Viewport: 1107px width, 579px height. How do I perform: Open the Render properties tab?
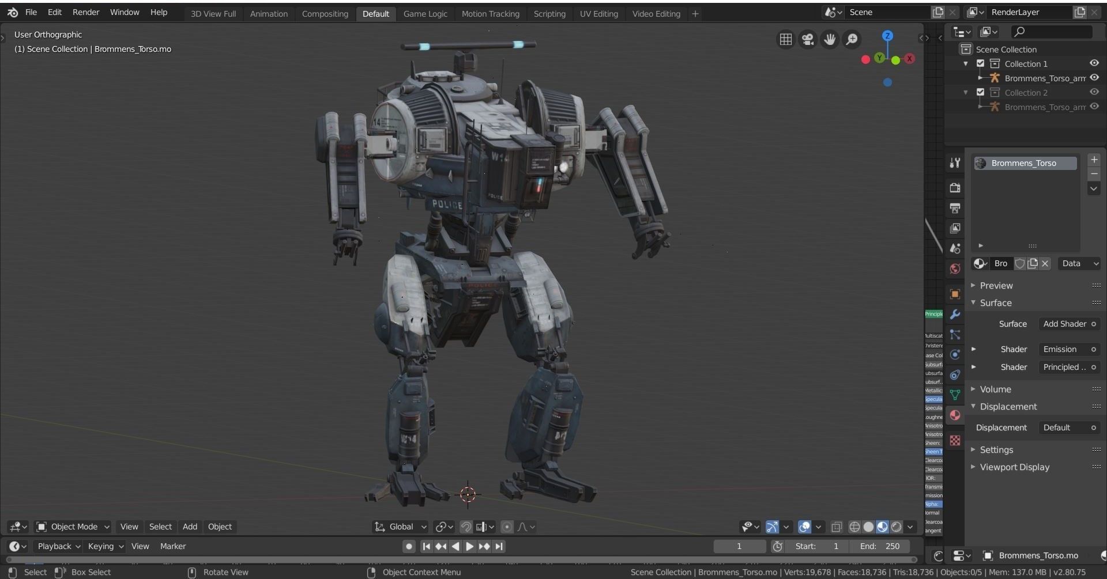955,188
